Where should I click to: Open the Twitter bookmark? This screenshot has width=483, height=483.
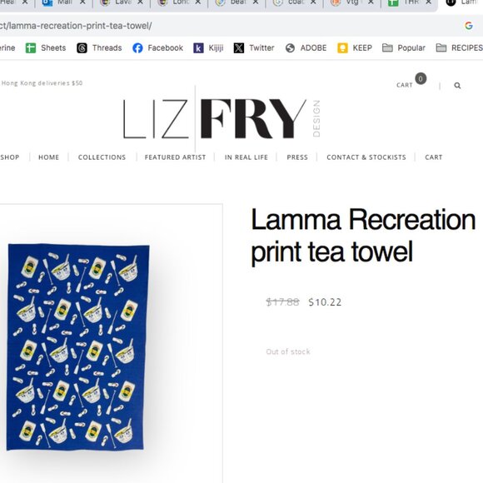254,48
